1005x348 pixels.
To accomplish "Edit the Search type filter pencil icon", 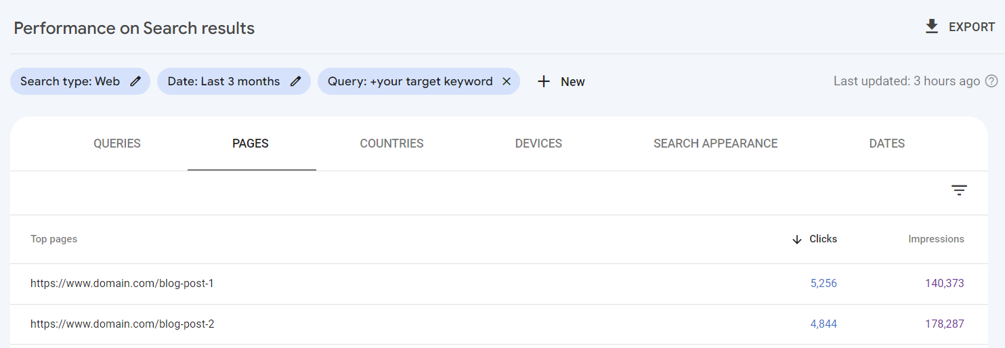I will point(135,81).
